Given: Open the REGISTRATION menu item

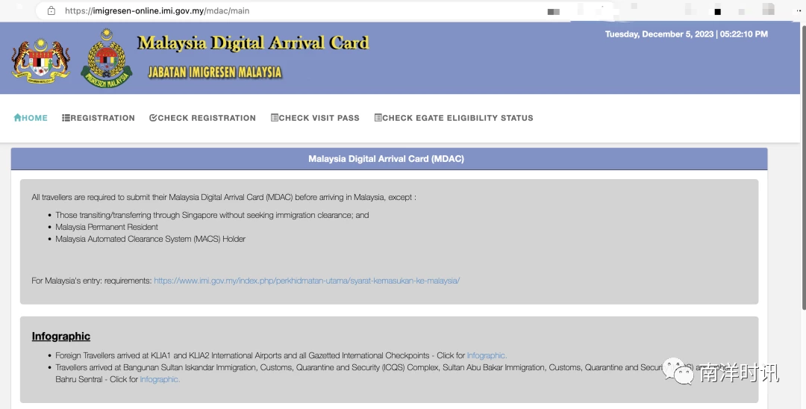Looking at the screenshot, I should tap(99, 118).
